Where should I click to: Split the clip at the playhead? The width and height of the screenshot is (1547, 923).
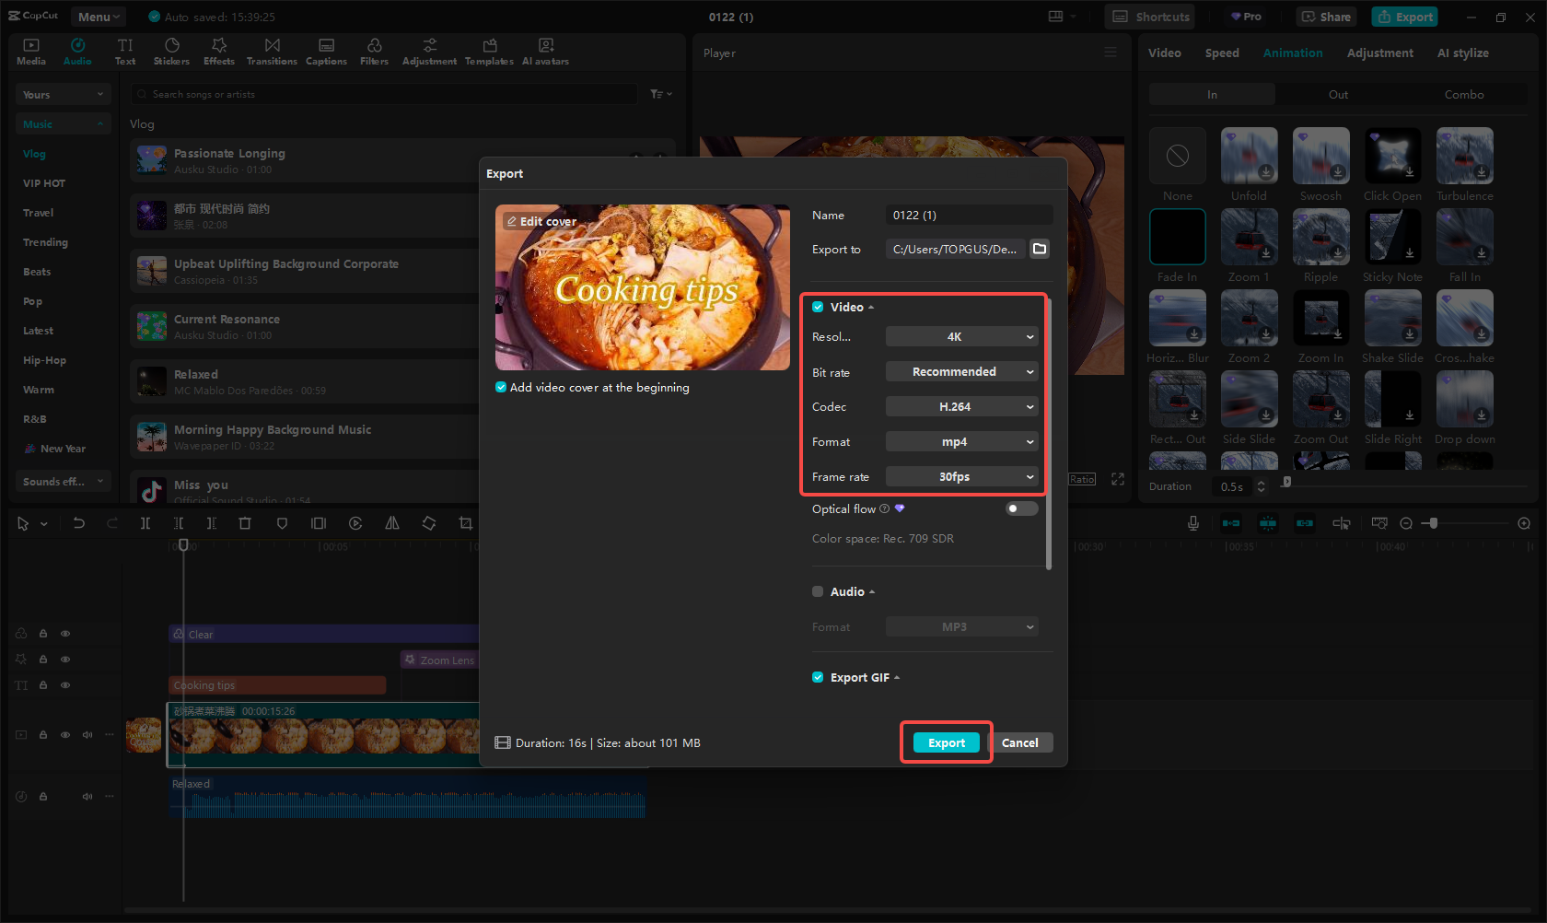pos(145,523)
